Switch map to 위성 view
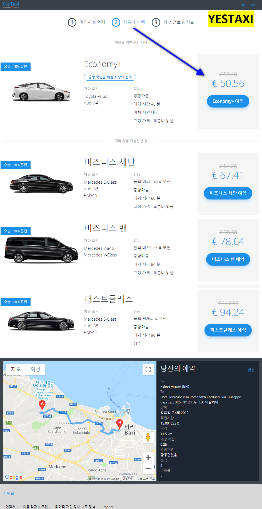The height and width of the screenshot is (509, 262). (x=35, y=369)
